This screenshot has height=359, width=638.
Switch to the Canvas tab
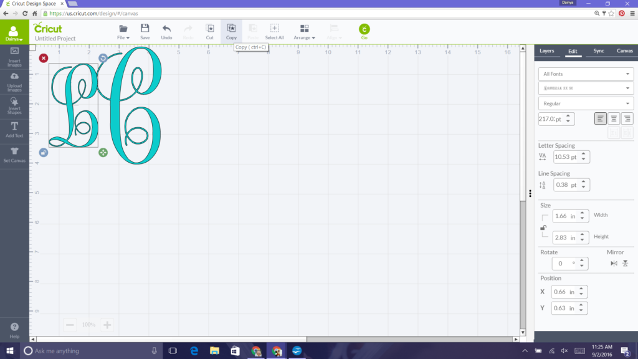click(x=624, y=51)
